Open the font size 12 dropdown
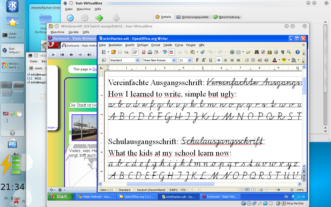Screen dimensions: 331x207 coord(190,60)
